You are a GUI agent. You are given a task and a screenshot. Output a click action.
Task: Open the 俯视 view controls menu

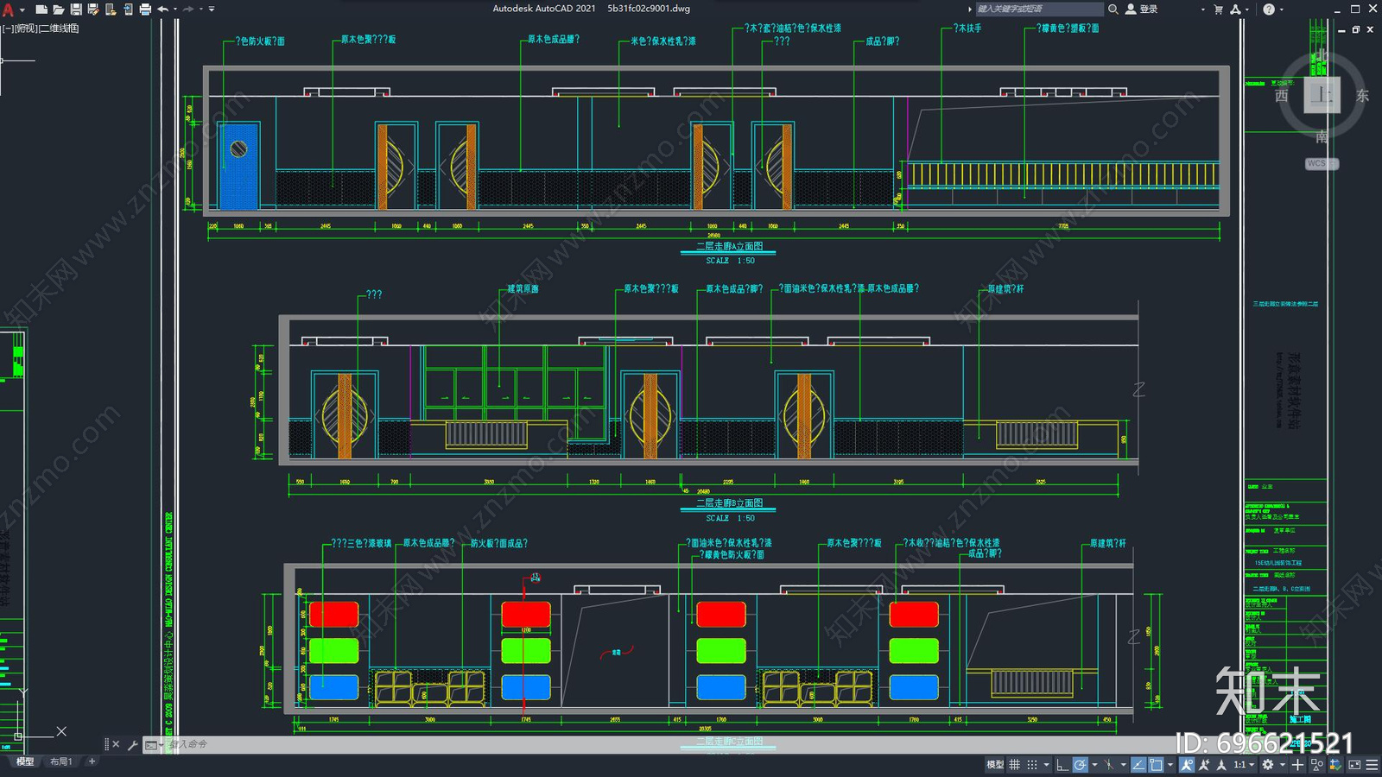(x=25, y=28)
